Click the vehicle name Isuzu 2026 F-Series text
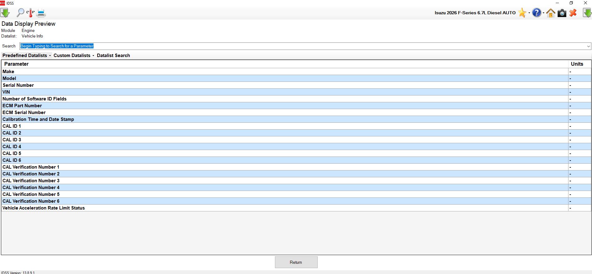 tap(475, 13)
